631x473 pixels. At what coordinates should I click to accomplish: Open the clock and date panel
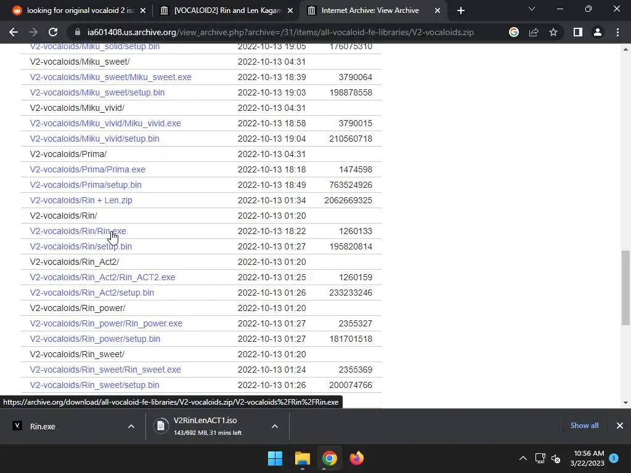587,458
